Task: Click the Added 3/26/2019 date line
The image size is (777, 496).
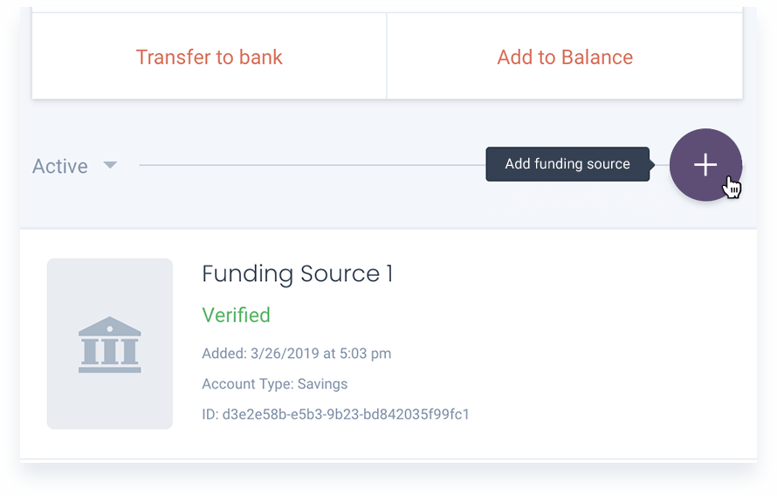Action: pos(296,354)
